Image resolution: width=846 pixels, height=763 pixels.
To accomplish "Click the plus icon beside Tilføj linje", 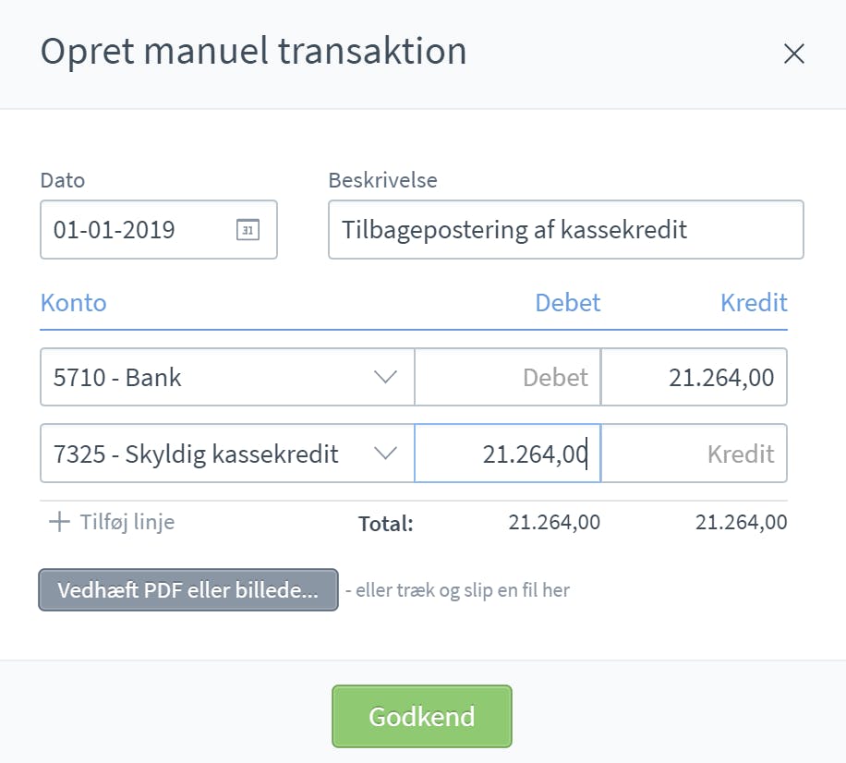I will [59, 522].
